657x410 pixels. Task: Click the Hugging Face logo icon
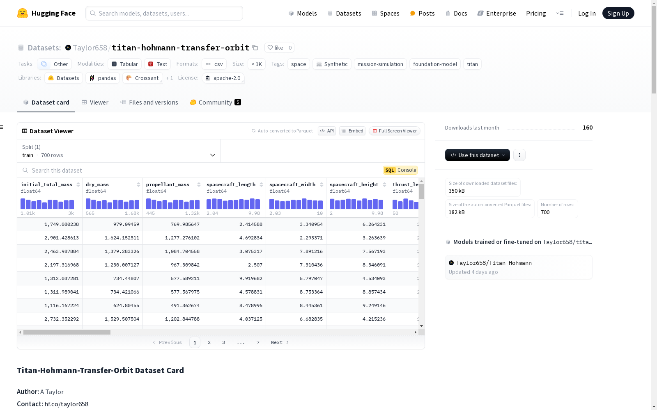tap(23, 13)
